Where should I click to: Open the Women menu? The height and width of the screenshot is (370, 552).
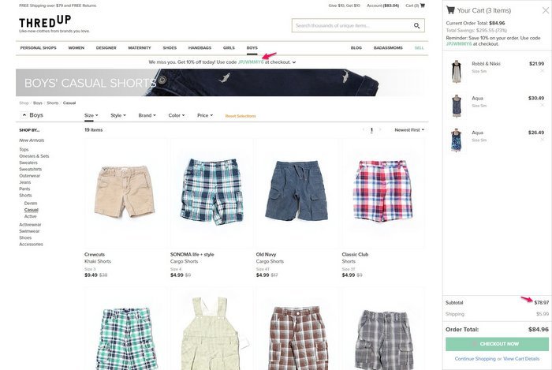(76, 48)
